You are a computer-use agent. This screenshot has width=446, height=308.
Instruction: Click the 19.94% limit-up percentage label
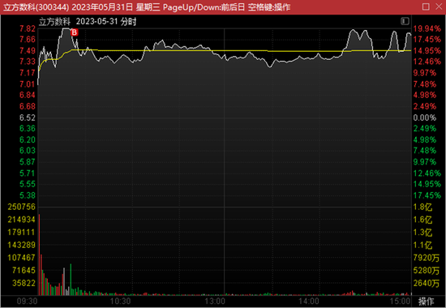pos(427,28)
